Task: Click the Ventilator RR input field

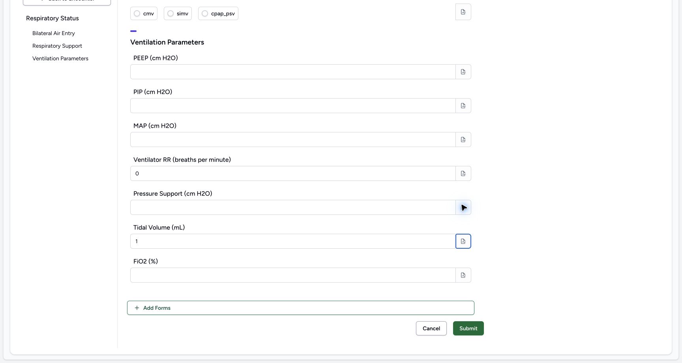Action: click(x=293, y=173)
